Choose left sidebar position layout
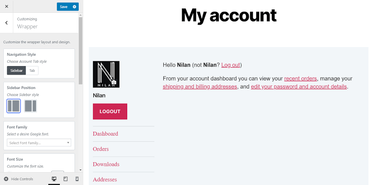 coord(14,106)
